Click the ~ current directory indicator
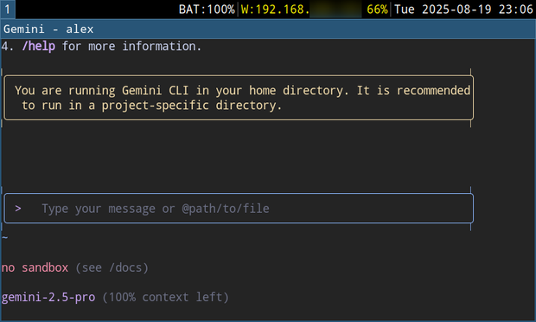Screen dimensions: 536x322 [4, 237]
